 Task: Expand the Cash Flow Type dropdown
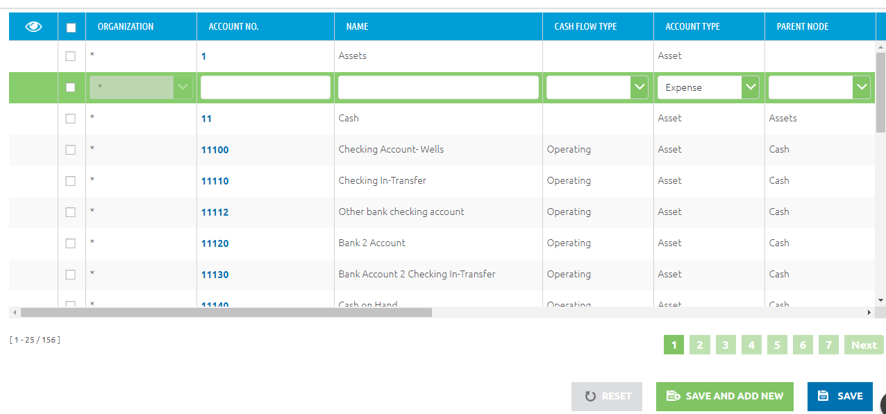point(639,87)
